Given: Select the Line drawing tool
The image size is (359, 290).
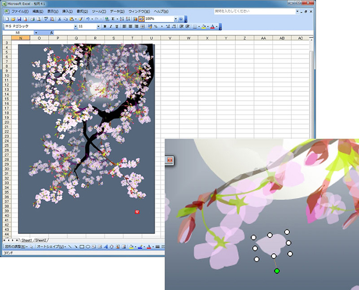Looking at the screenshot, I should click(x=70, y=247).
